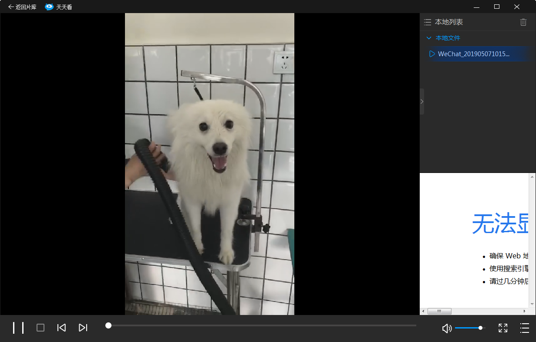
Task: Pause the video playback
Action: [18, 328]
